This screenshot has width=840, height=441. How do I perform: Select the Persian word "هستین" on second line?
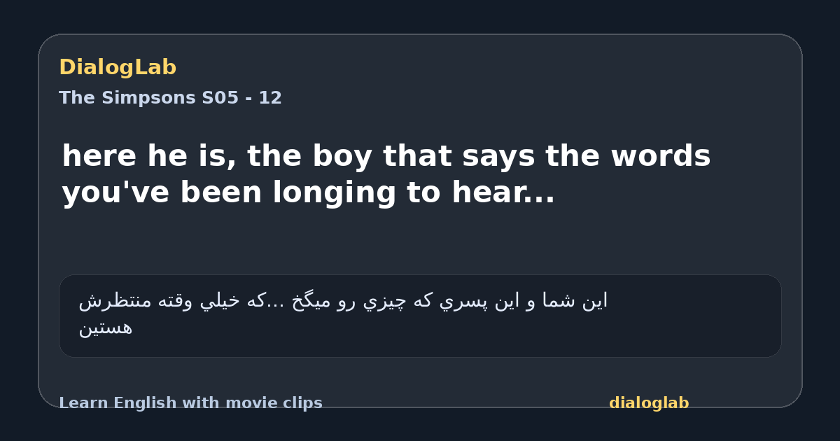coord(105,328)
